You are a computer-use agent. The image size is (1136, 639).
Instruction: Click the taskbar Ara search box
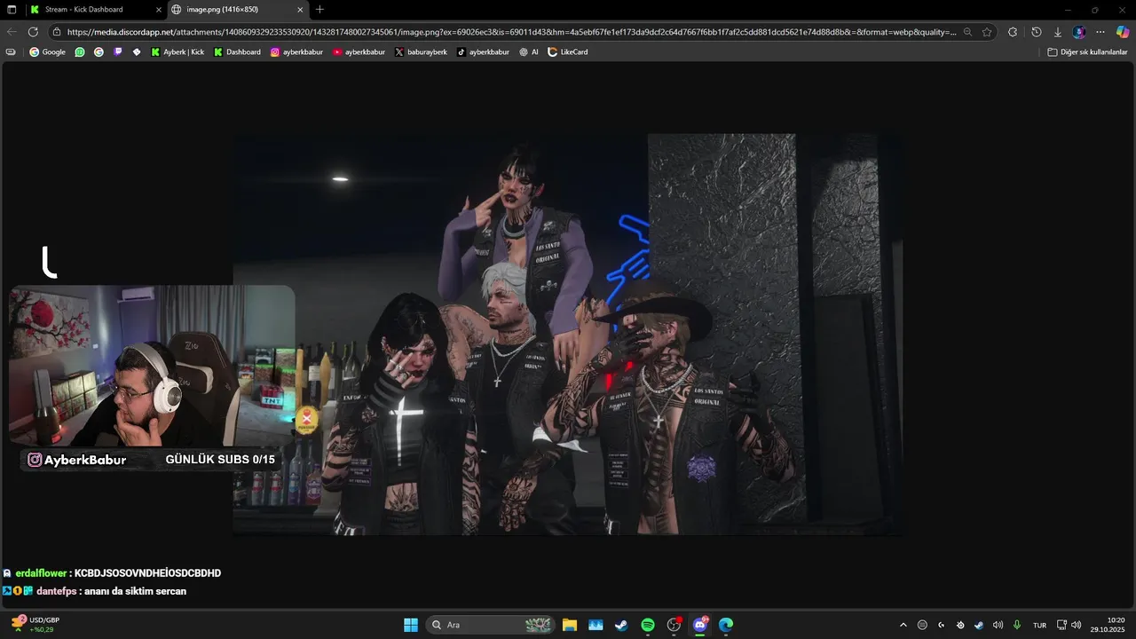point(490,625)
